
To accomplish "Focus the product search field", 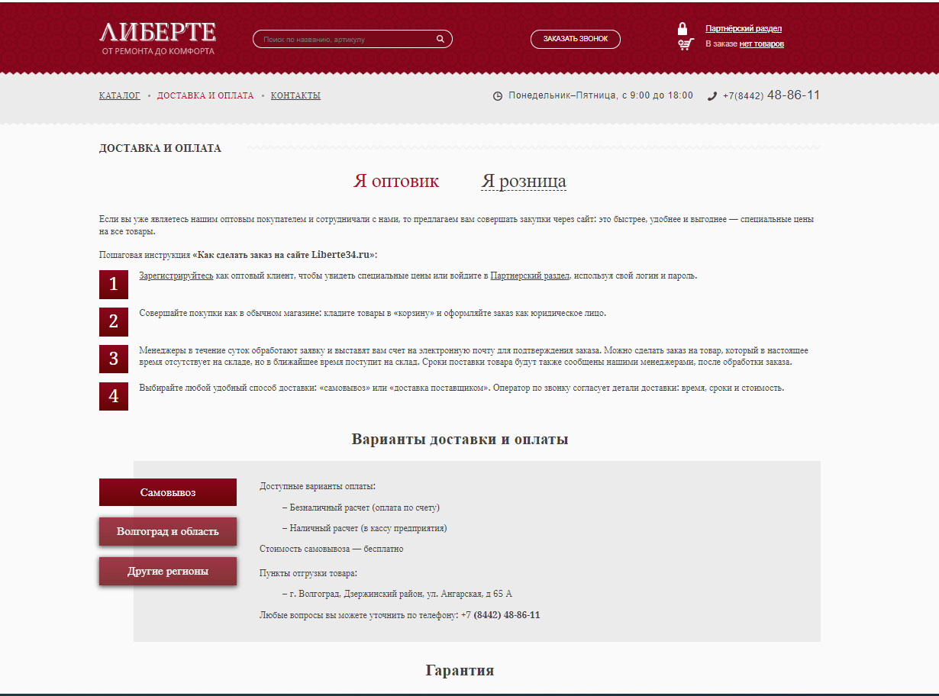I will [353, 39].
